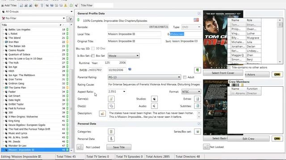Check the Adult checkbox
286x160 pixels.
point(185,77)
